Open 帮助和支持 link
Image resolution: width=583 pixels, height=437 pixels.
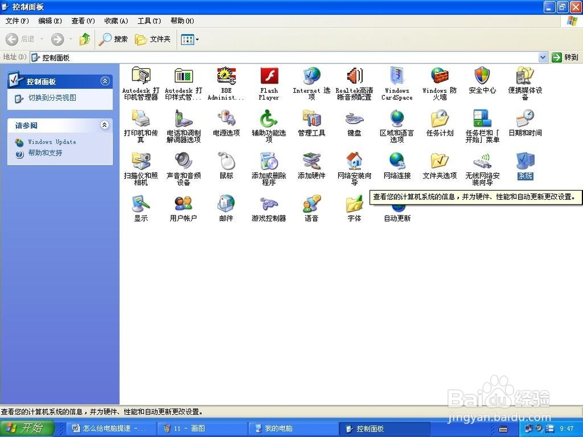45,153
